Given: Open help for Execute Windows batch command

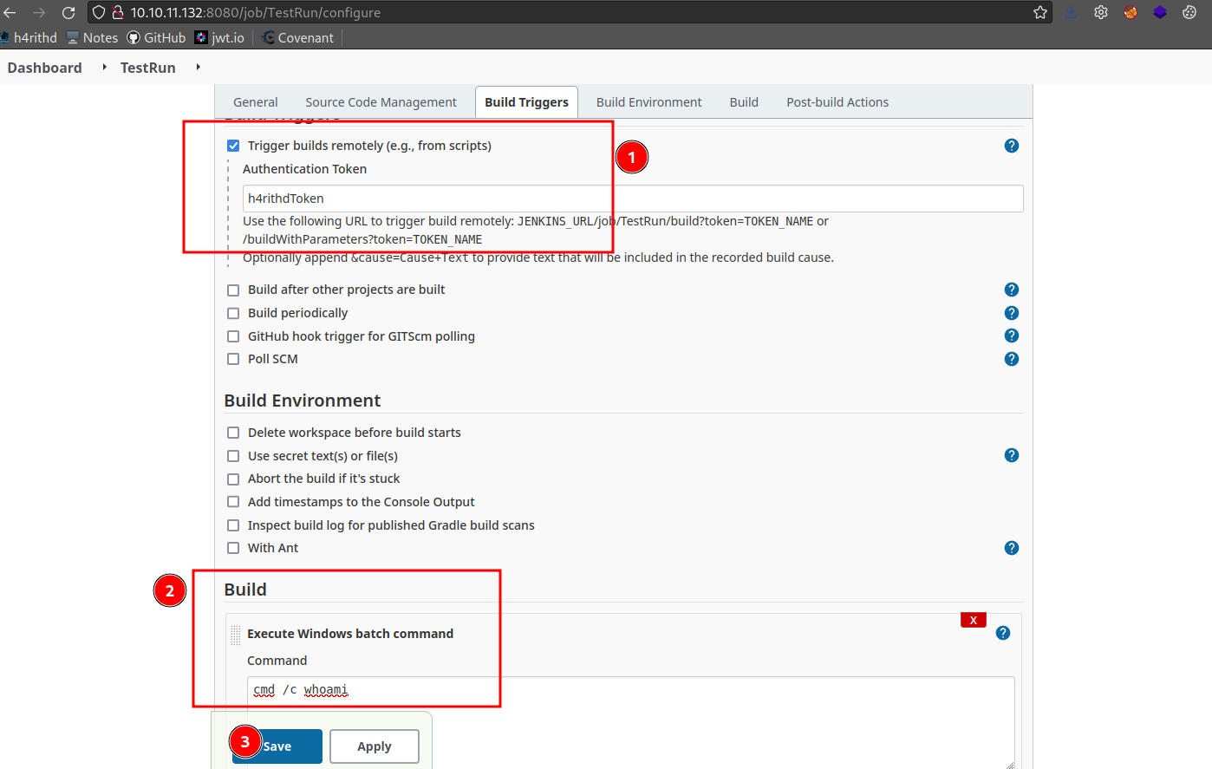Looking at the screenshot, I should (x=1003, y=633).
